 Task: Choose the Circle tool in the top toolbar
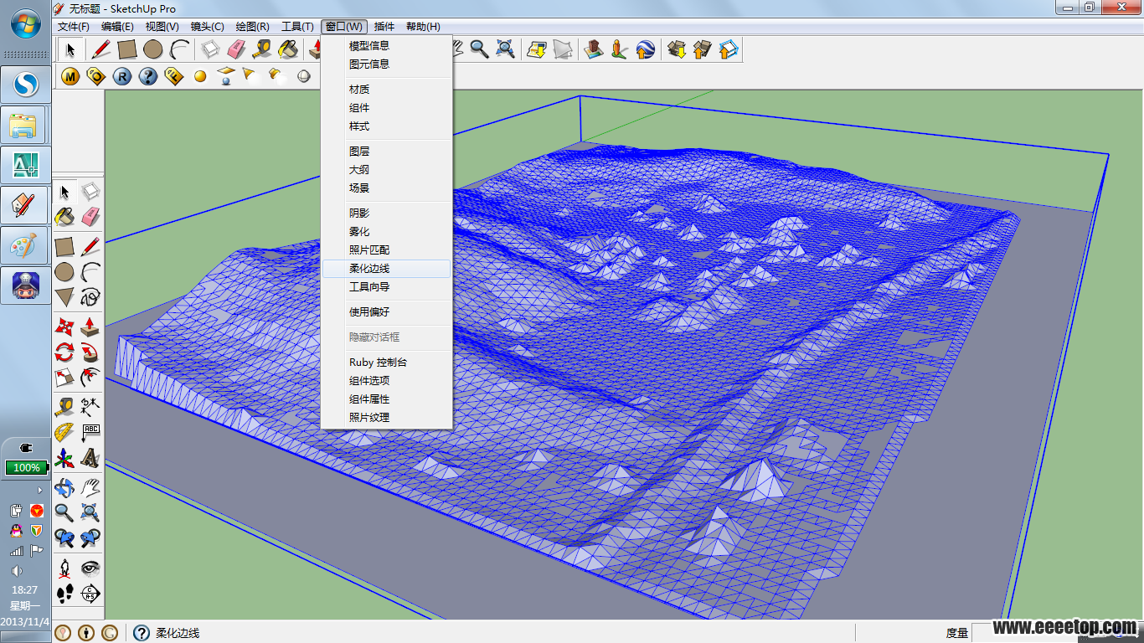point(152,49)
